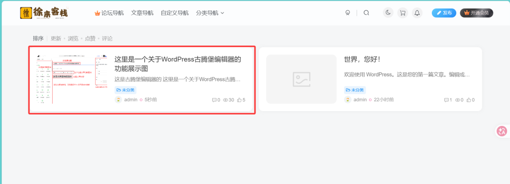Click 未分类 tag on Gutenberg post
Viewport: 510px width, 184px height.
tap(125, 90)
